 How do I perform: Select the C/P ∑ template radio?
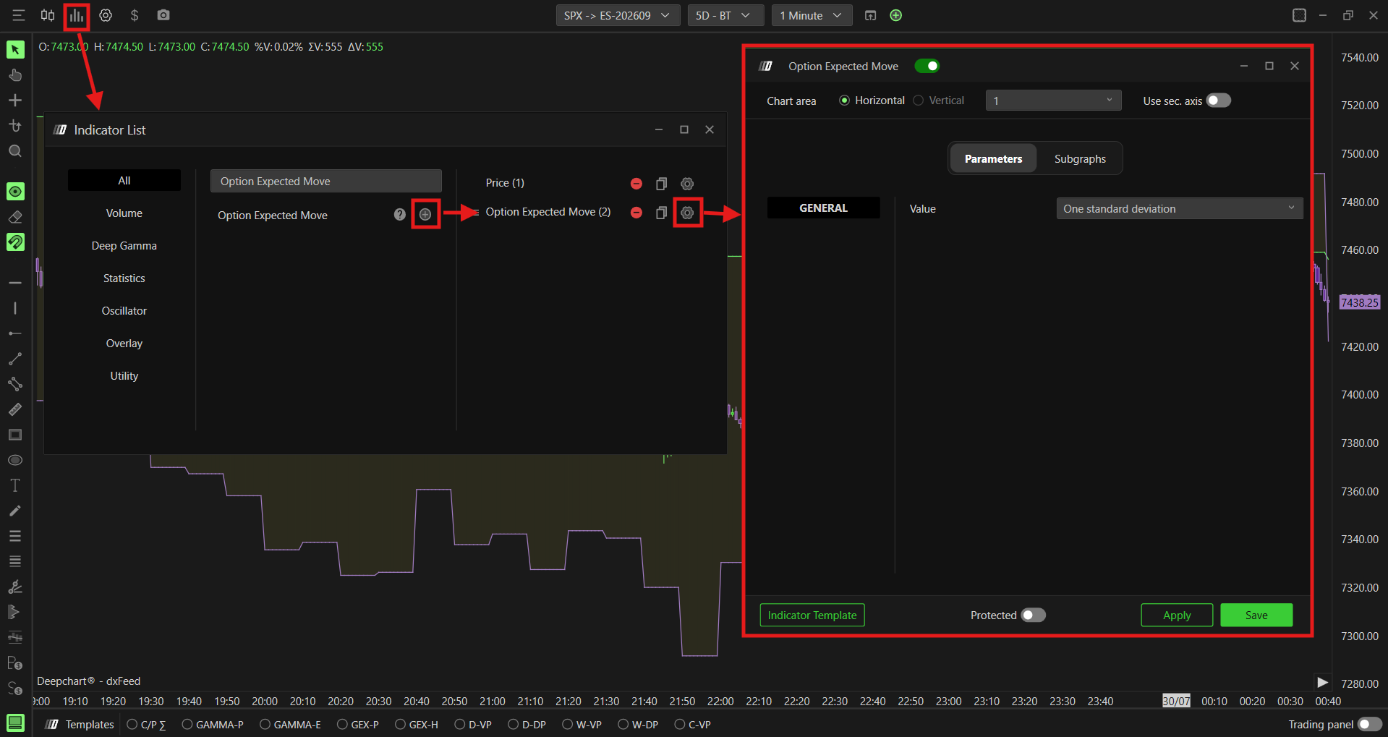tap(132, 724)
